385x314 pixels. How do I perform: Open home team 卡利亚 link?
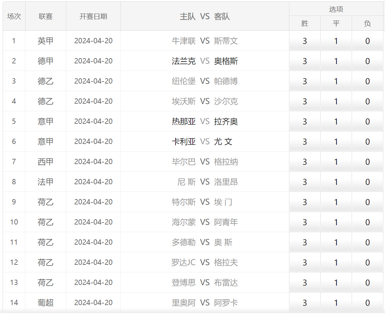pyautogui.click(x=184, y=142)
